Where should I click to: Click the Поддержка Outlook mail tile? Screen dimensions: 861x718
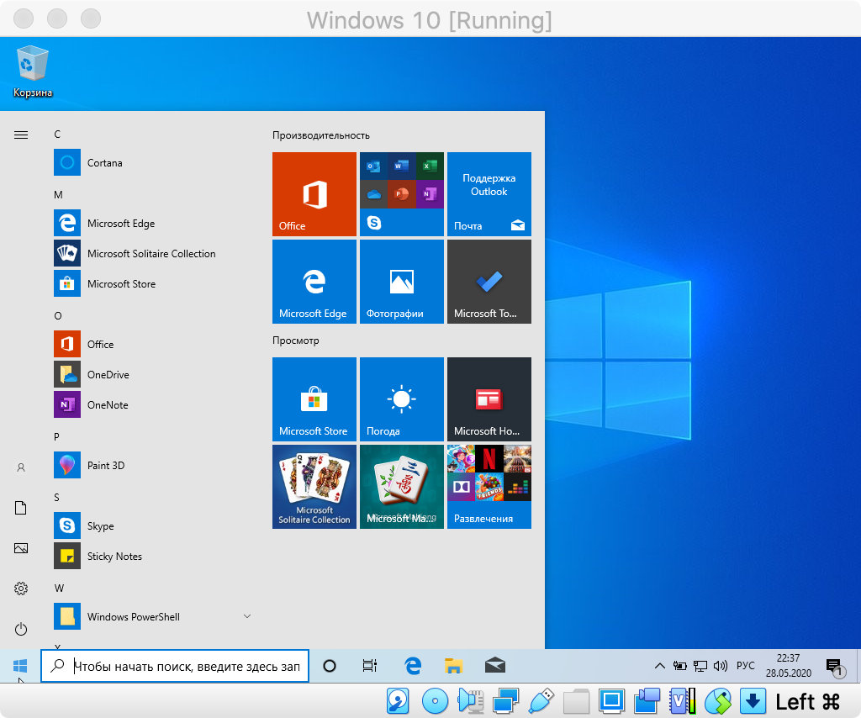[x=489, y=194]
